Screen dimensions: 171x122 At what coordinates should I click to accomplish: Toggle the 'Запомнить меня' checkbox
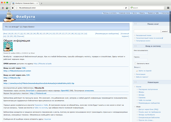point(135,64)
